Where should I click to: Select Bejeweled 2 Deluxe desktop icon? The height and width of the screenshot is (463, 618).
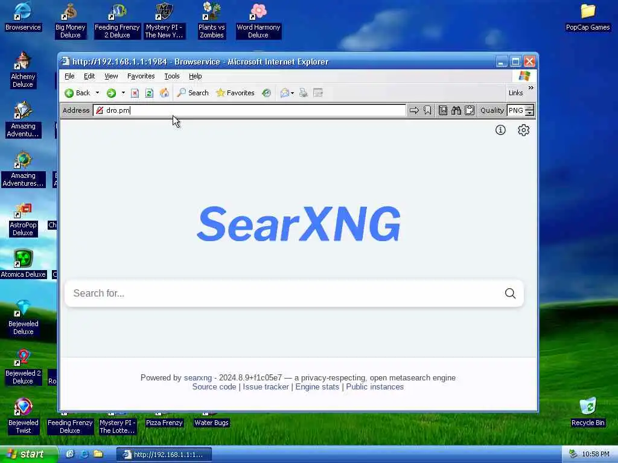tap(23, 367)
